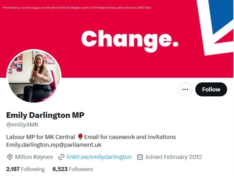The height and width of the screenshot is (176, 234).
Task: Select the red rose emoji in bio
Action: click(80, 137)
